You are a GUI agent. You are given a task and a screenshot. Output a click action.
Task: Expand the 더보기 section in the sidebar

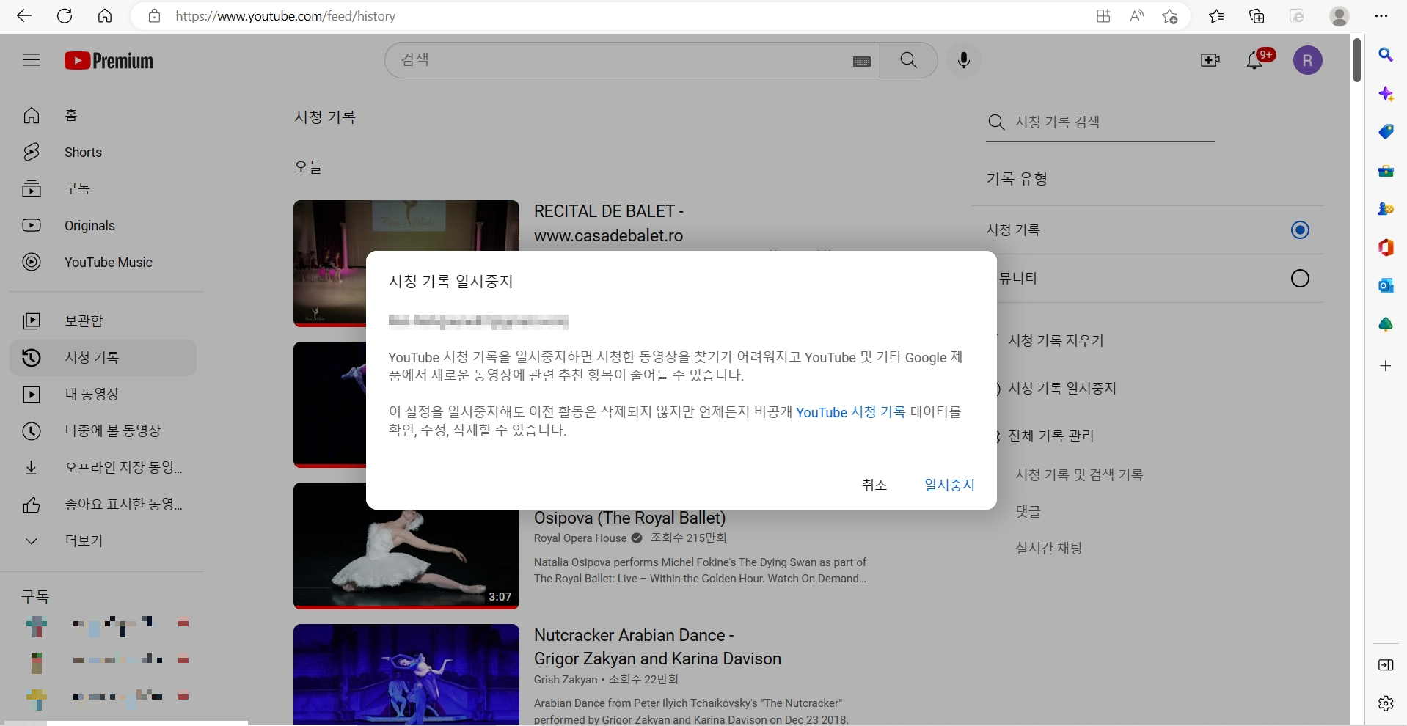point(83,540)
